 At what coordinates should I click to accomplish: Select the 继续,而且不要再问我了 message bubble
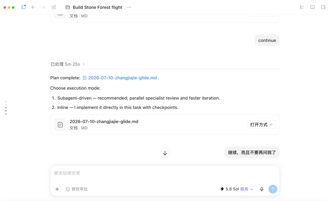[252, 153]
